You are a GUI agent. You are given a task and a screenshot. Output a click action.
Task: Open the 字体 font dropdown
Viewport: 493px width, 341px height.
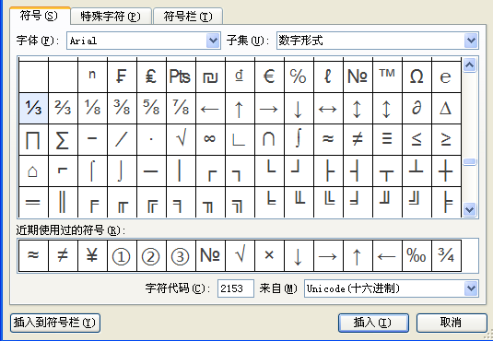[213, 41]
